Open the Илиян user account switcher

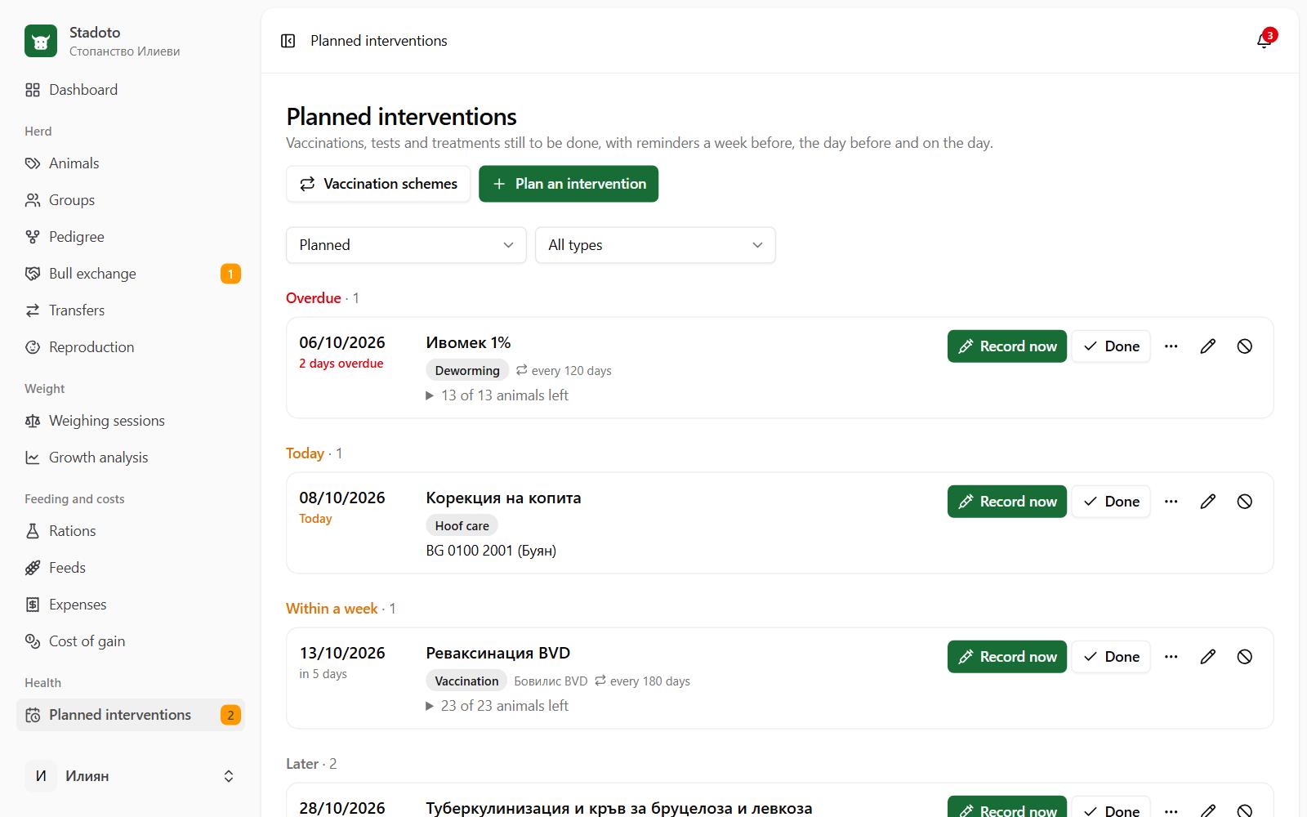[x=131, y=776]
